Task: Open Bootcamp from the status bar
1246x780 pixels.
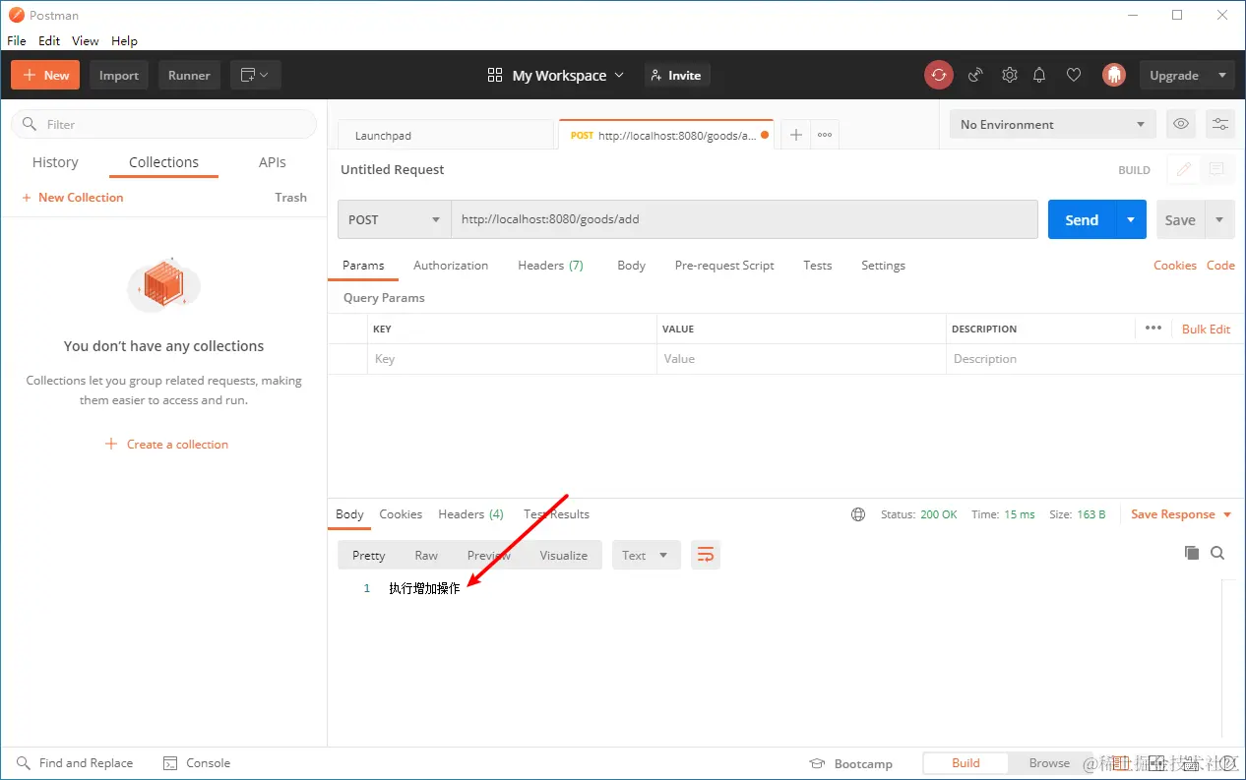Action: [x=850, y=763]
